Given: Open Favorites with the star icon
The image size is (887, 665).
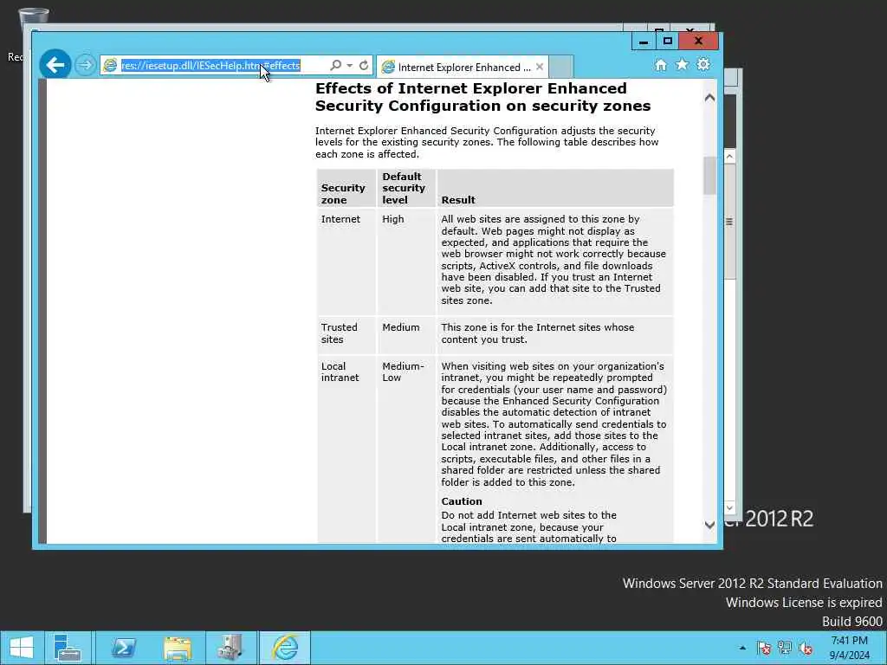Looking at the screenshot, I should 683,64.
